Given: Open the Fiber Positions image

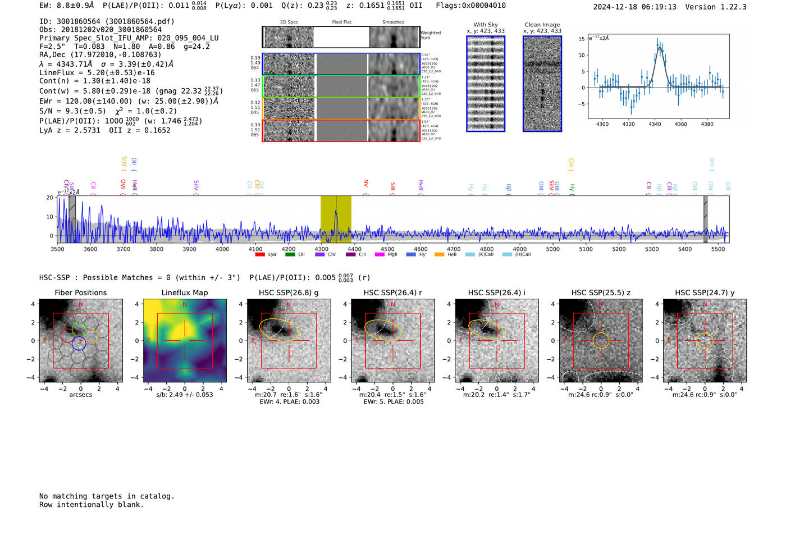Looking at the screenshot, I should (81, 341).
